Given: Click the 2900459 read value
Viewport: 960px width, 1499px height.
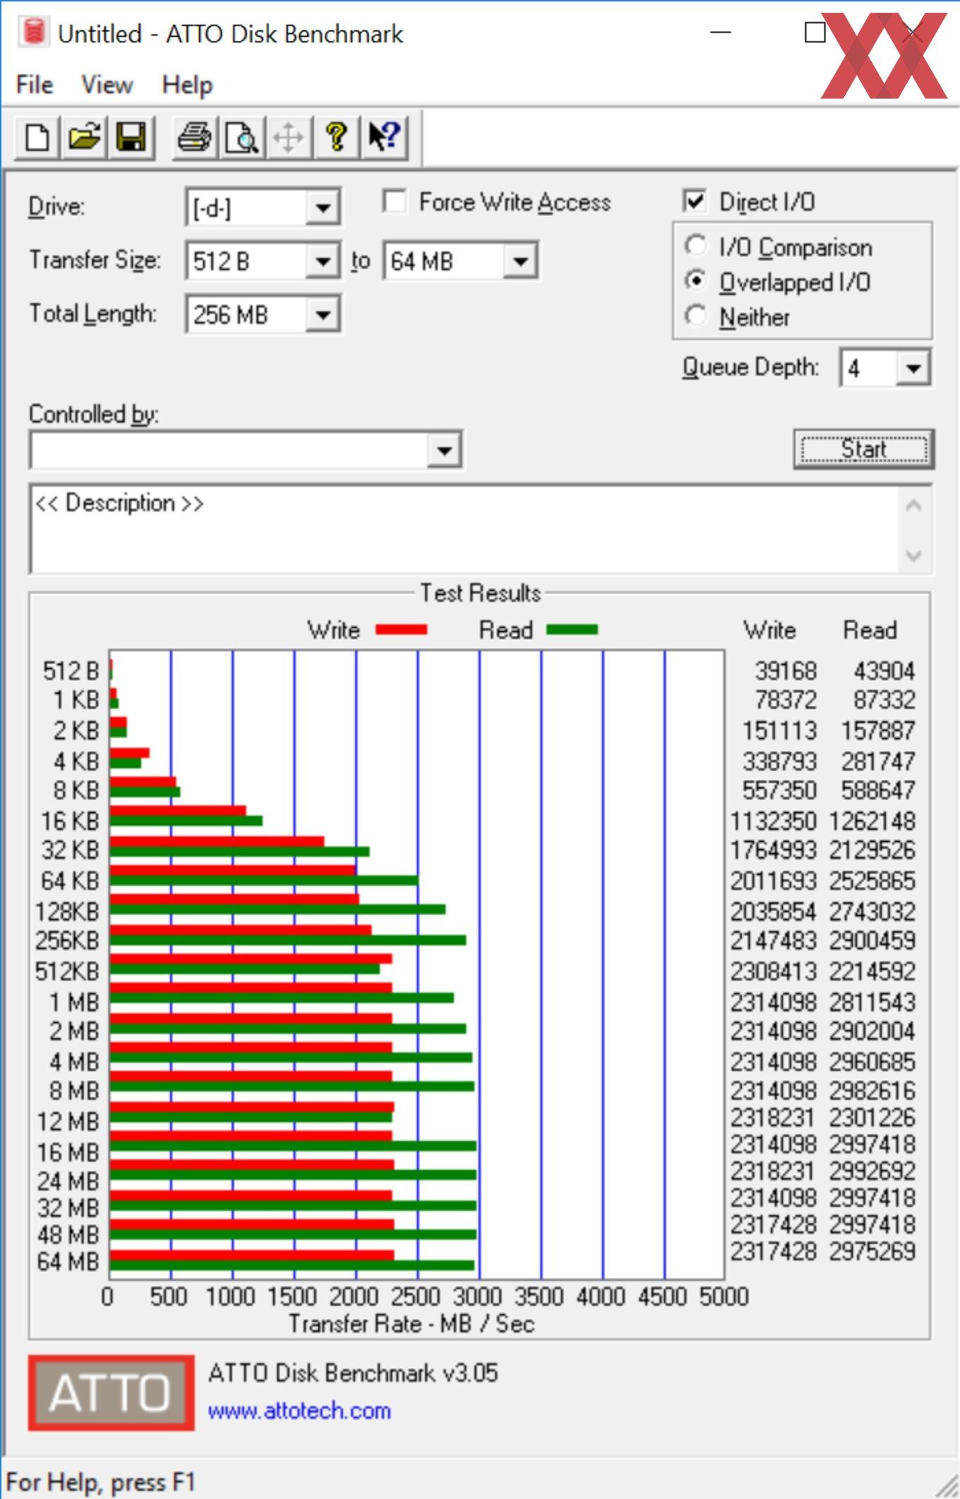Looking at the screenshot, I should click(x=872, y=940).
